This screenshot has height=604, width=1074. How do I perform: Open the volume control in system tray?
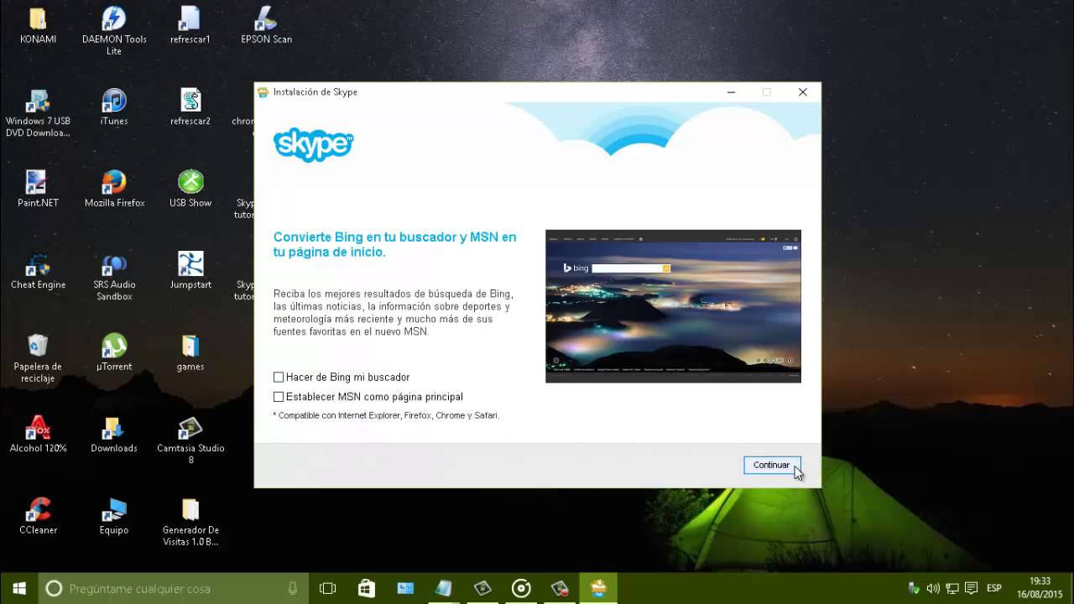[x=934, y=588]
